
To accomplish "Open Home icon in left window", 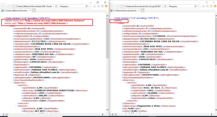I will pos(95,6).
